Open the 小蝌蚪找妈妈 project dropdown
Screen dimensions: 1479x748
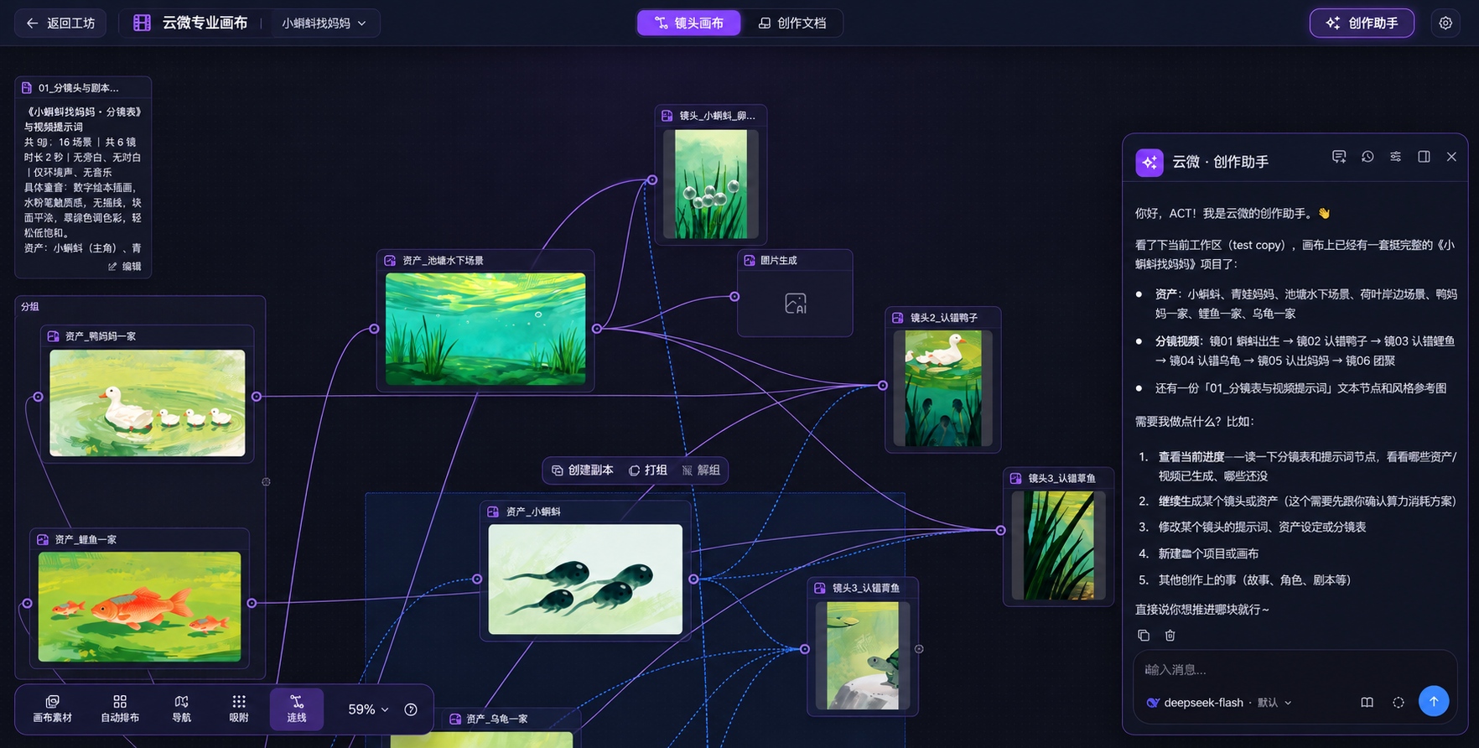[324, 23]
